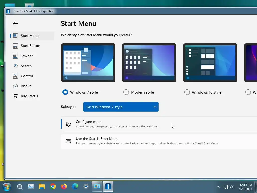Screen dimensions: 257x193
Task: Switch to the Control Panel taskbar app
Action: pyautogui.click(x=97, y=187)
